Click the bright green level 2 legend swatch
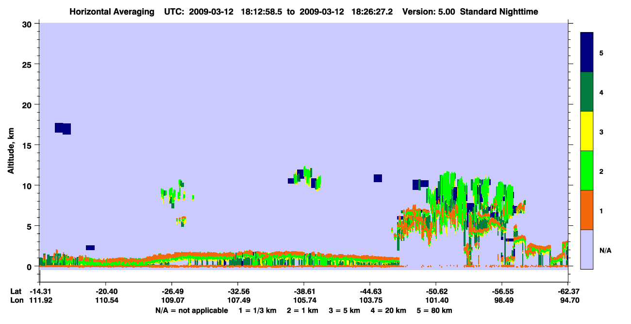This screenshot has width=631, height=324. 587,170
